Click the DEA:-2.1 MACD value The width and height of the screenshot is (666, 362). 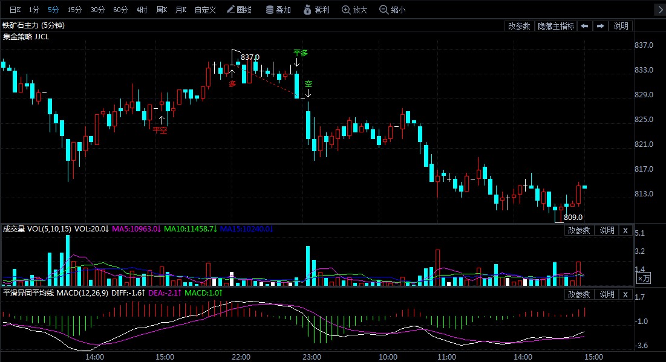pyautogui.click(x=165, y=293)
